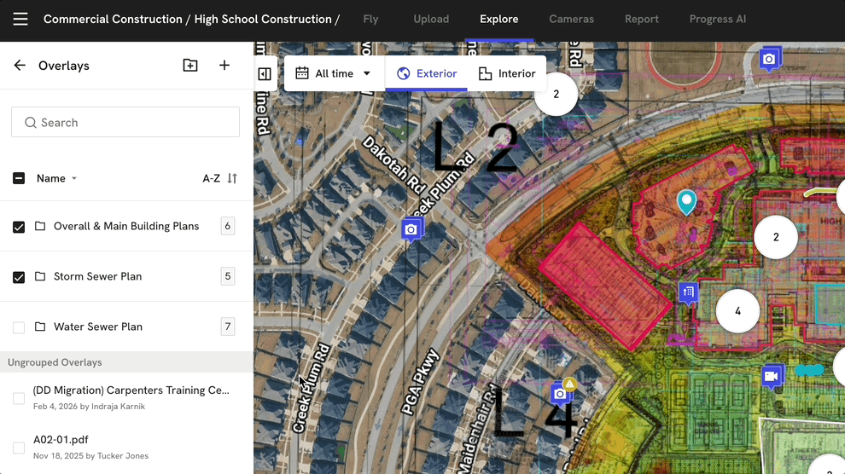This screenshot has width=845, height=474.
Task: Open the All time date dropdown
Action: [x=334, y=74]
